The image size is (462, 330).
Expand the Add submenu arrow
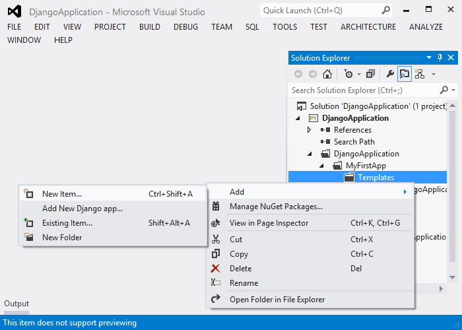pyautogui.click(x=405, y=192)
